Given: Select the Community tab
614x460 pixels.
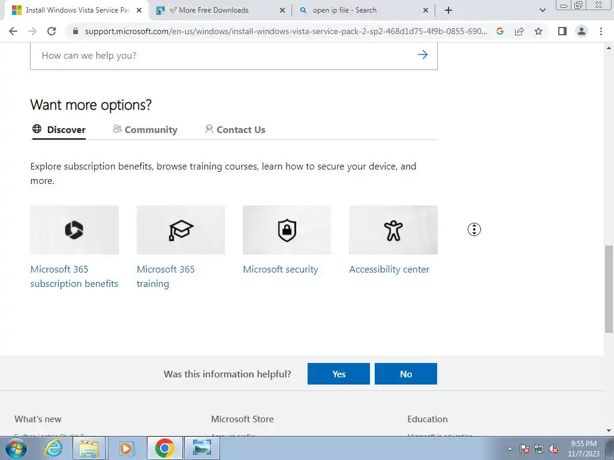Looking at the screenshot, I should [x=145, y=129].
